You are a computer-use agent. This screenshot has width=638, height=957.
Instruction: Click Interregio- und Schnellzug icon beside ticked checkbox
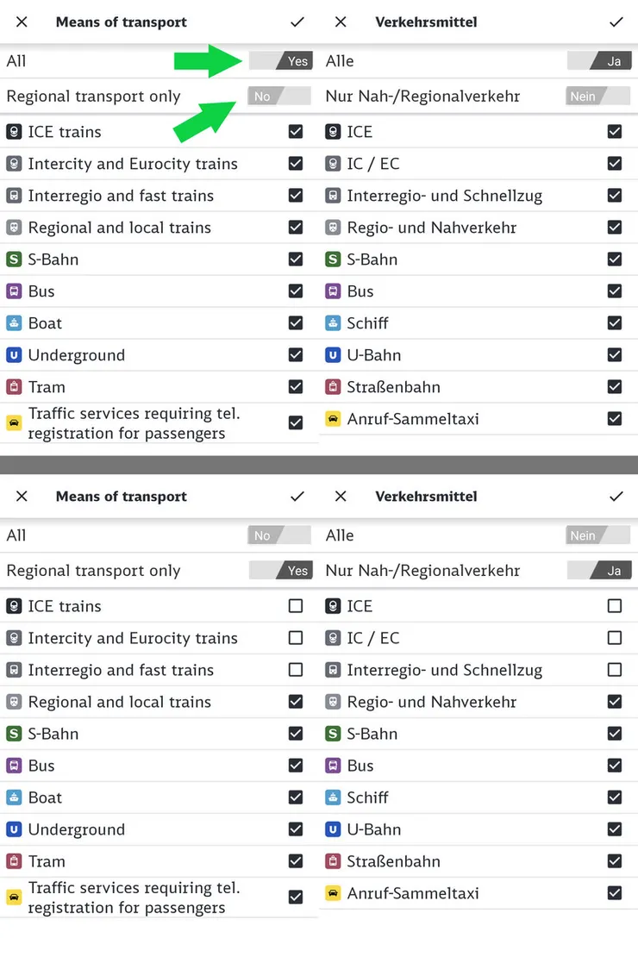pos(333,196)
